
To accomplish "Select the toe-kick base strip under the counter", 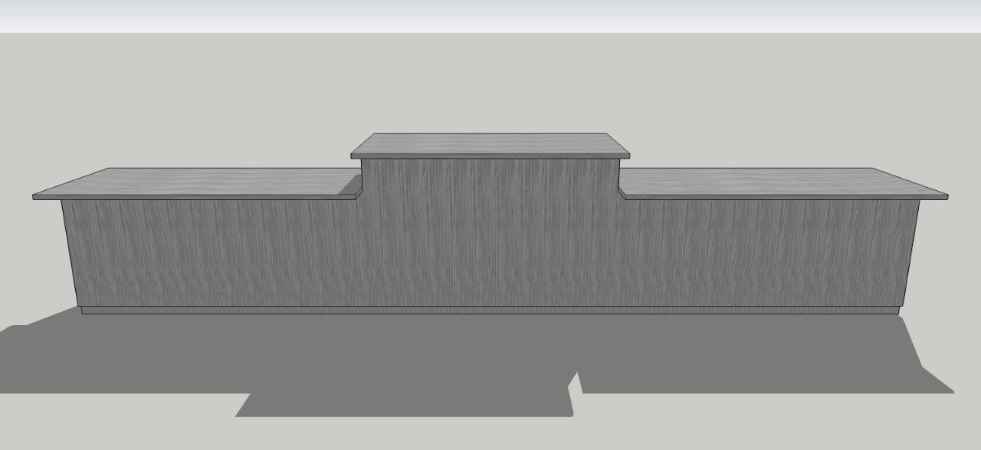I will coord(490,310).
